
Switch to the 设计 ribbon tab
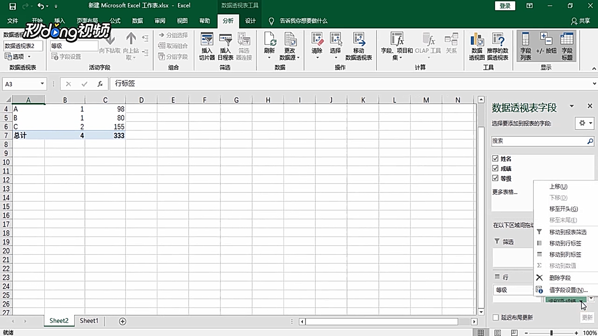pos(250,21)
